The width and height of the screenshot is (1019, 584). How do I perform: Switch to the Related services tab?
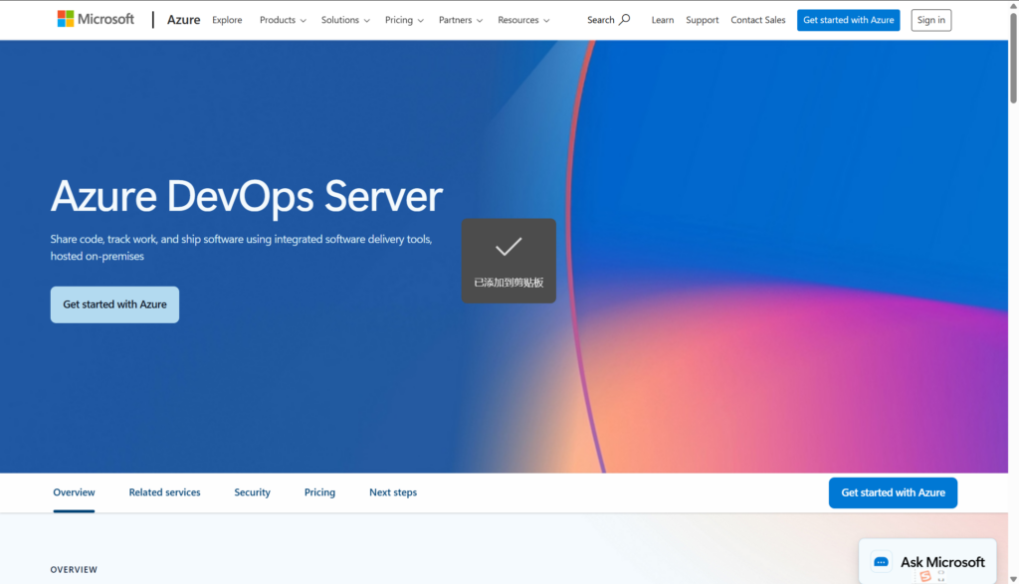point(164,492)
